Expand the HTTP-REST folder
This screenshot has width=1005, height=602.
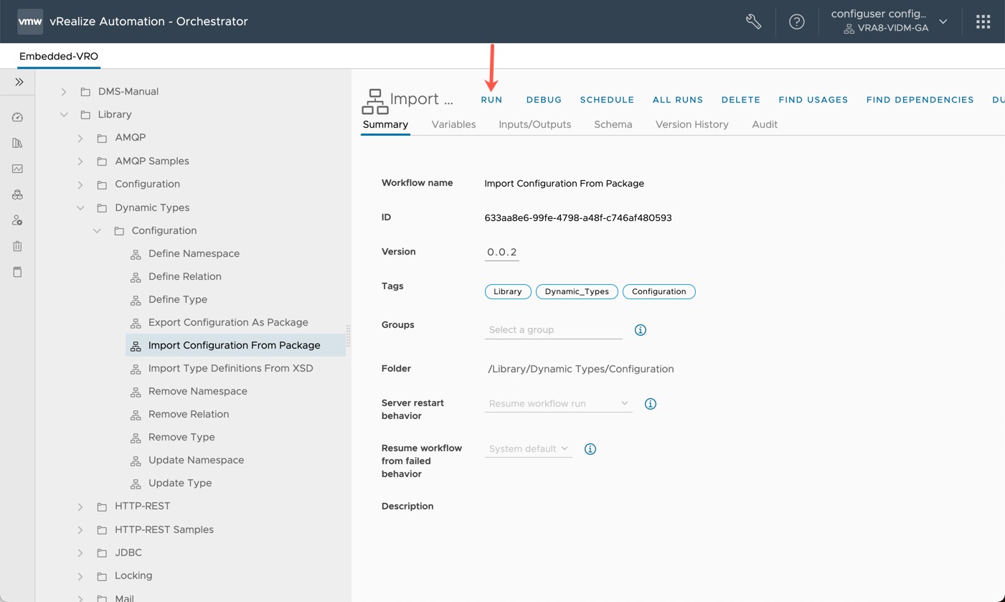coord(80,507)
